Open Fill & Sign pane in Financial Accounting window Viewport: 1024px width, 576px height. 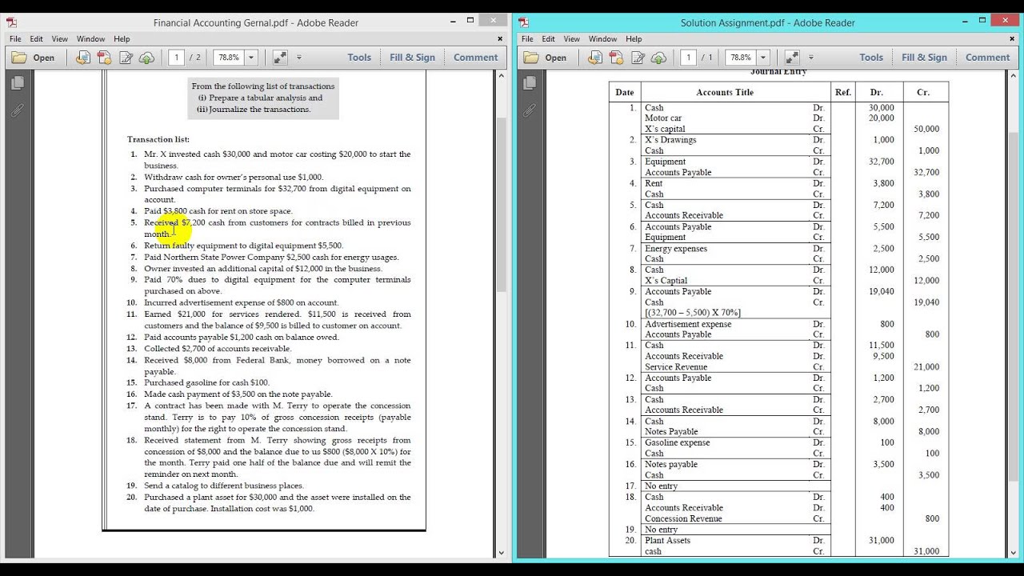point(412,58)
